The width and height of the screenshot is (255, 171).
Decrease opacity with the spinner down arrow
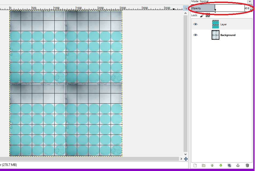251,10
